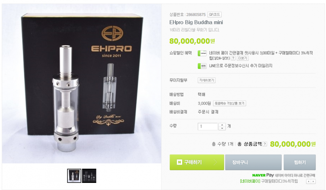Click the Naver Pay benefit green icon
Image resolution: width=326 pixels, height=190 pixels.
(202, 53)
